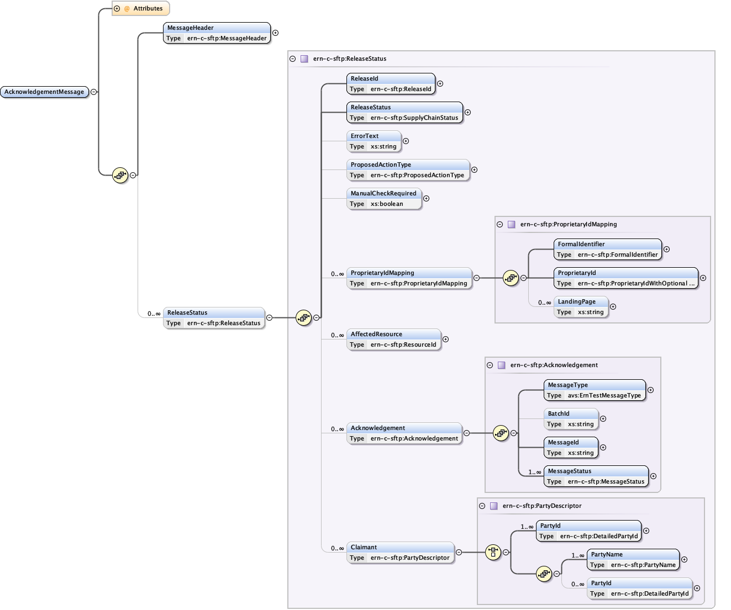Collapse the top-level sequence compositor minus toggle

coord(133,176)
